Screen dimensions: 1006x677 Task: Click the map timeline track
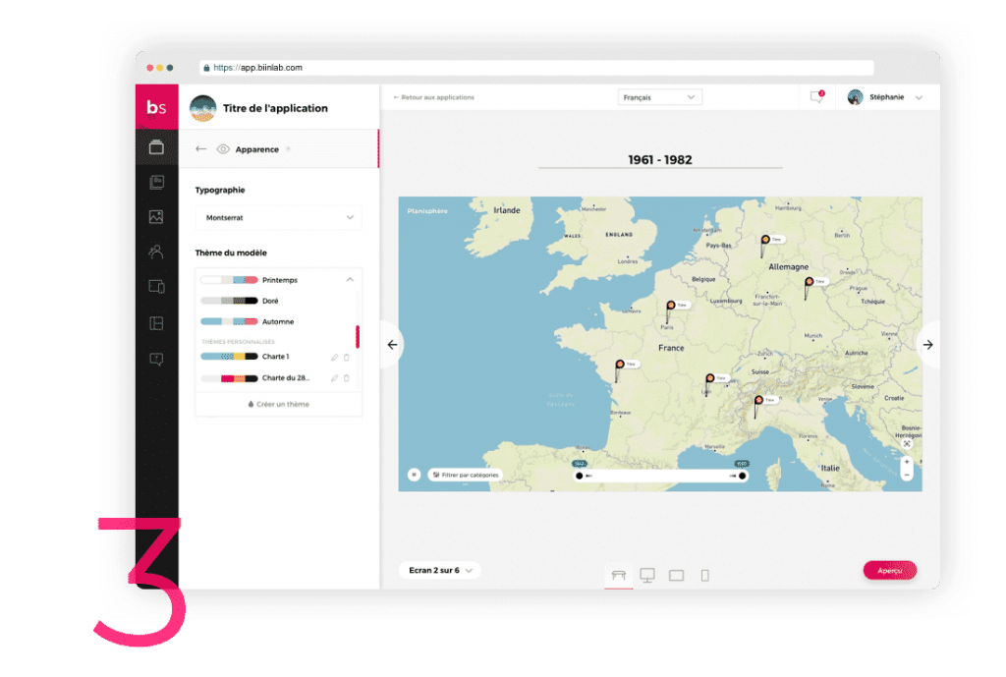[x=661, y=477]
